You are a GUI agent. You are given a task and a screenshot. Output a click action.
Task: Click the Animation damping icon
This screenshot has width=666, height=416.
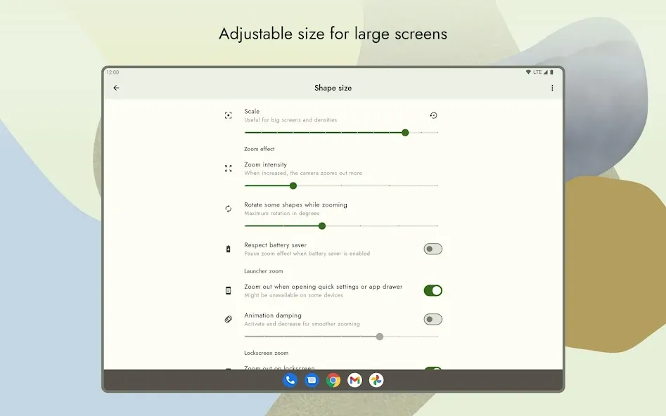(228, 319)
